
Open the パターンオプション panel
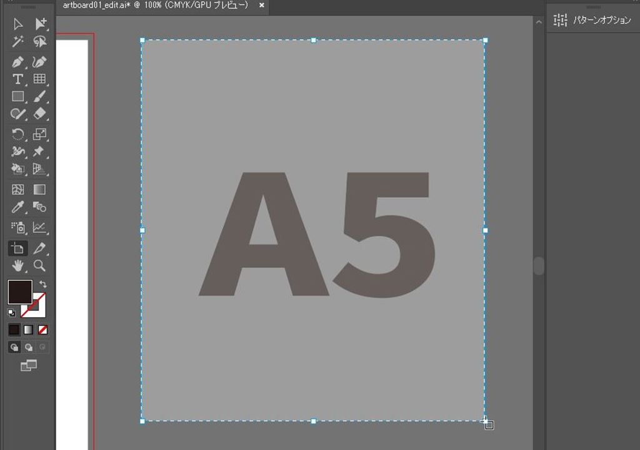tap(592, 20)
